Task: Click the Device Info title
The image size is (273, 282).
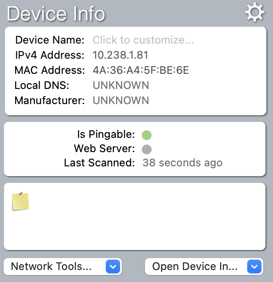Action: coord(56,14)
